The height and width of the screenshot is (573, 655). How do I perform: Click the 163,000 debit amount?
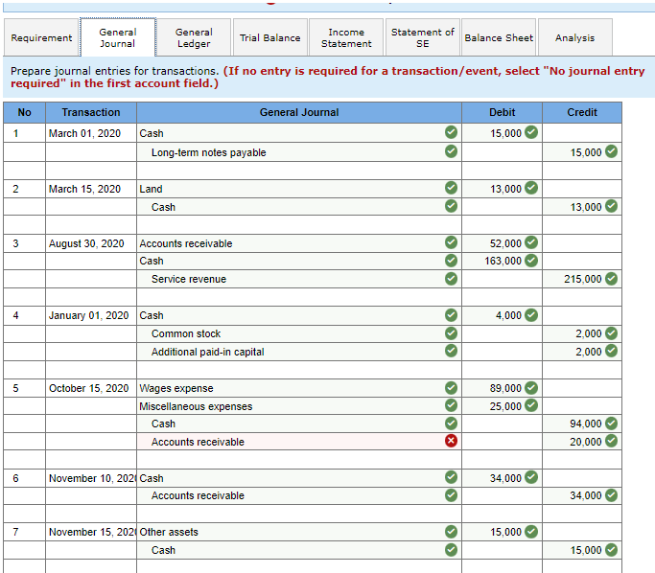tap(503, 261)
